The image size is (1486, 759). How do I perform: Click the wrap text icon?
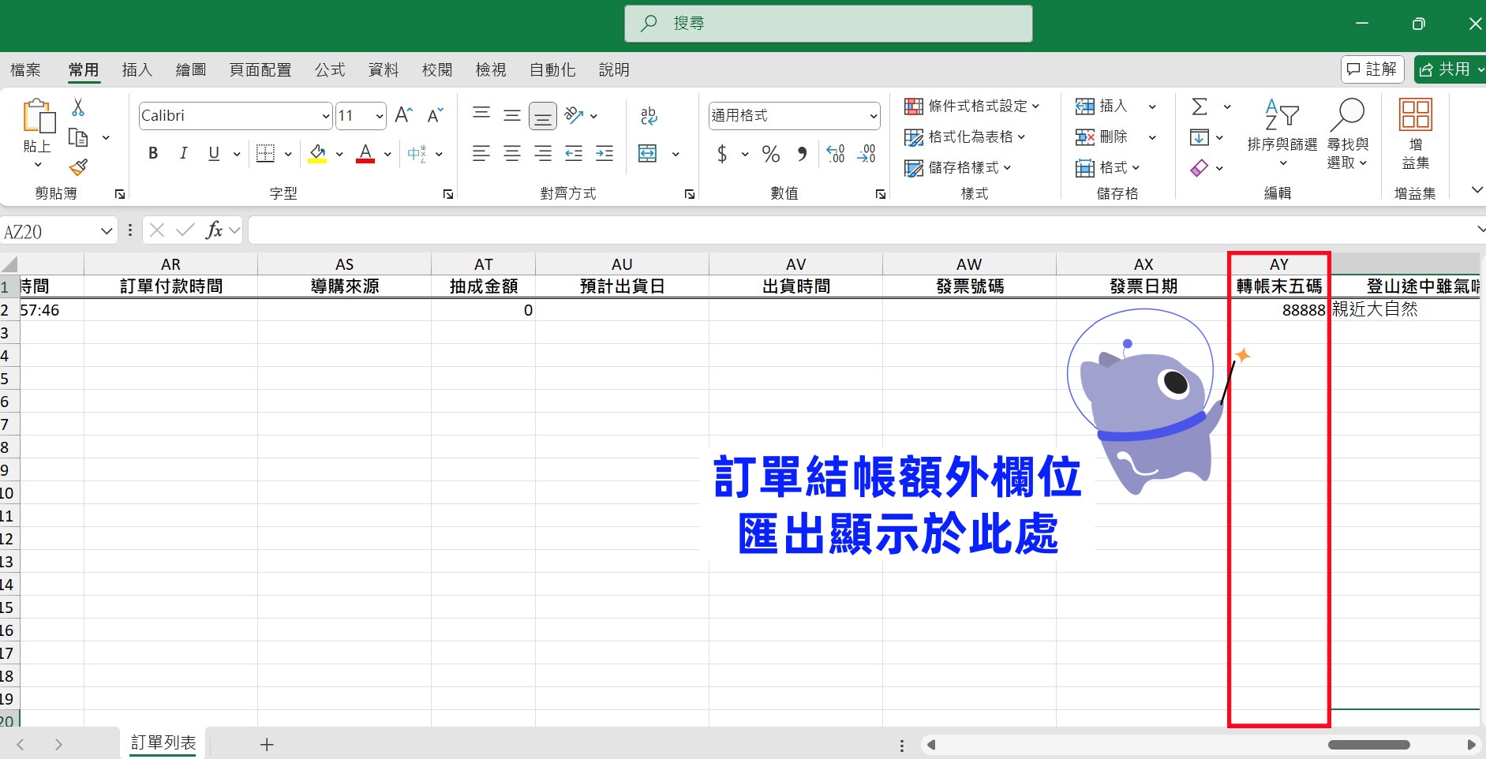(x=649, y=116)
